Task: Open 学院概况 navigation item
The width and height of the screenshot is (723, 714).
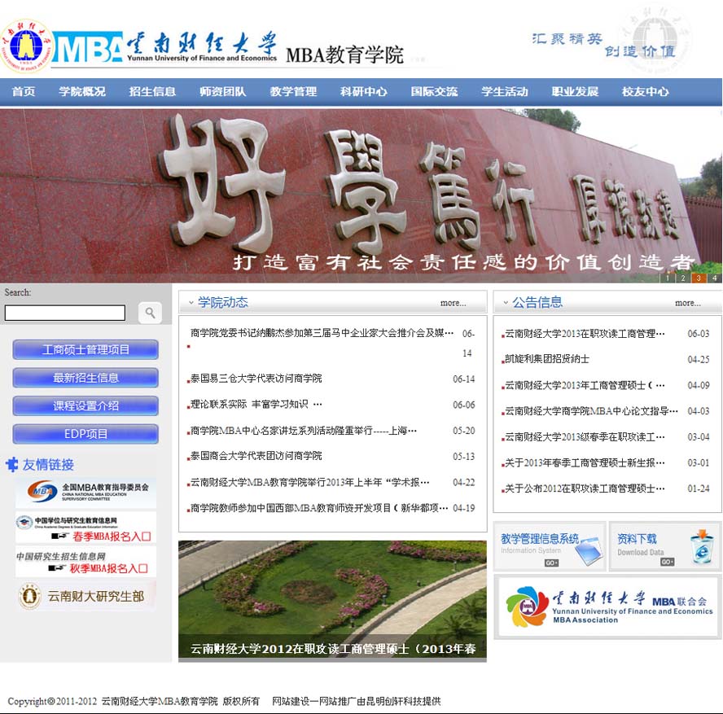Action: (82, 91)
